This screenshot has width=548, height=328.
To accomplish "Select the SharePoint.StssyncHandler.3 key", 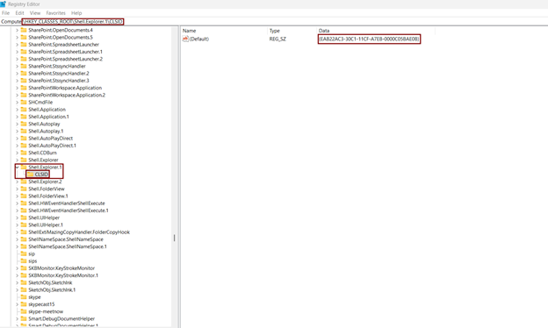I will (59, 81).
